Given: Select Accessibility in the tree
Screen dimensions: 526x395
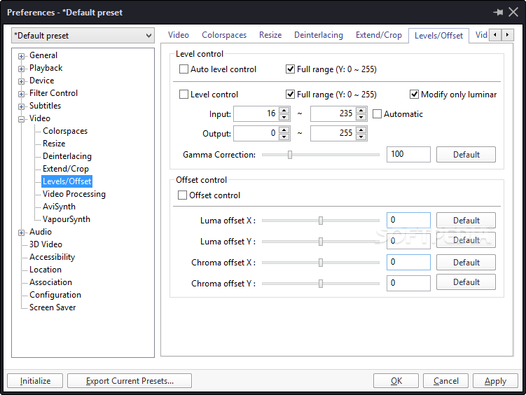Looking at the screenshot, I should (x=52, y=257).
